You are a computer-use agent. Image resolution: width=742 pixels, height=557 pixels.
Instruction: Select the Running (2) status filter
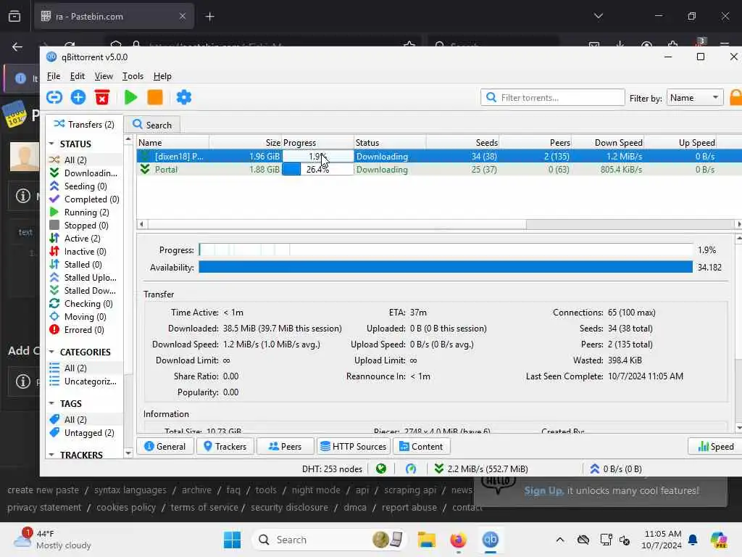pyautogui.click(x=84, y=213)
